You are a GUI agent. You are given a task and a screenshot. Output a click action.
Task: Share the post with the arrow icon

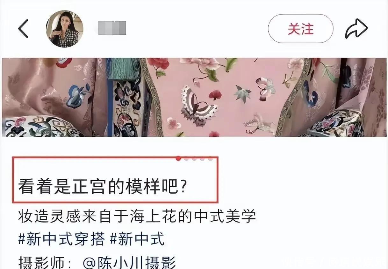click(x=356, y=29)
